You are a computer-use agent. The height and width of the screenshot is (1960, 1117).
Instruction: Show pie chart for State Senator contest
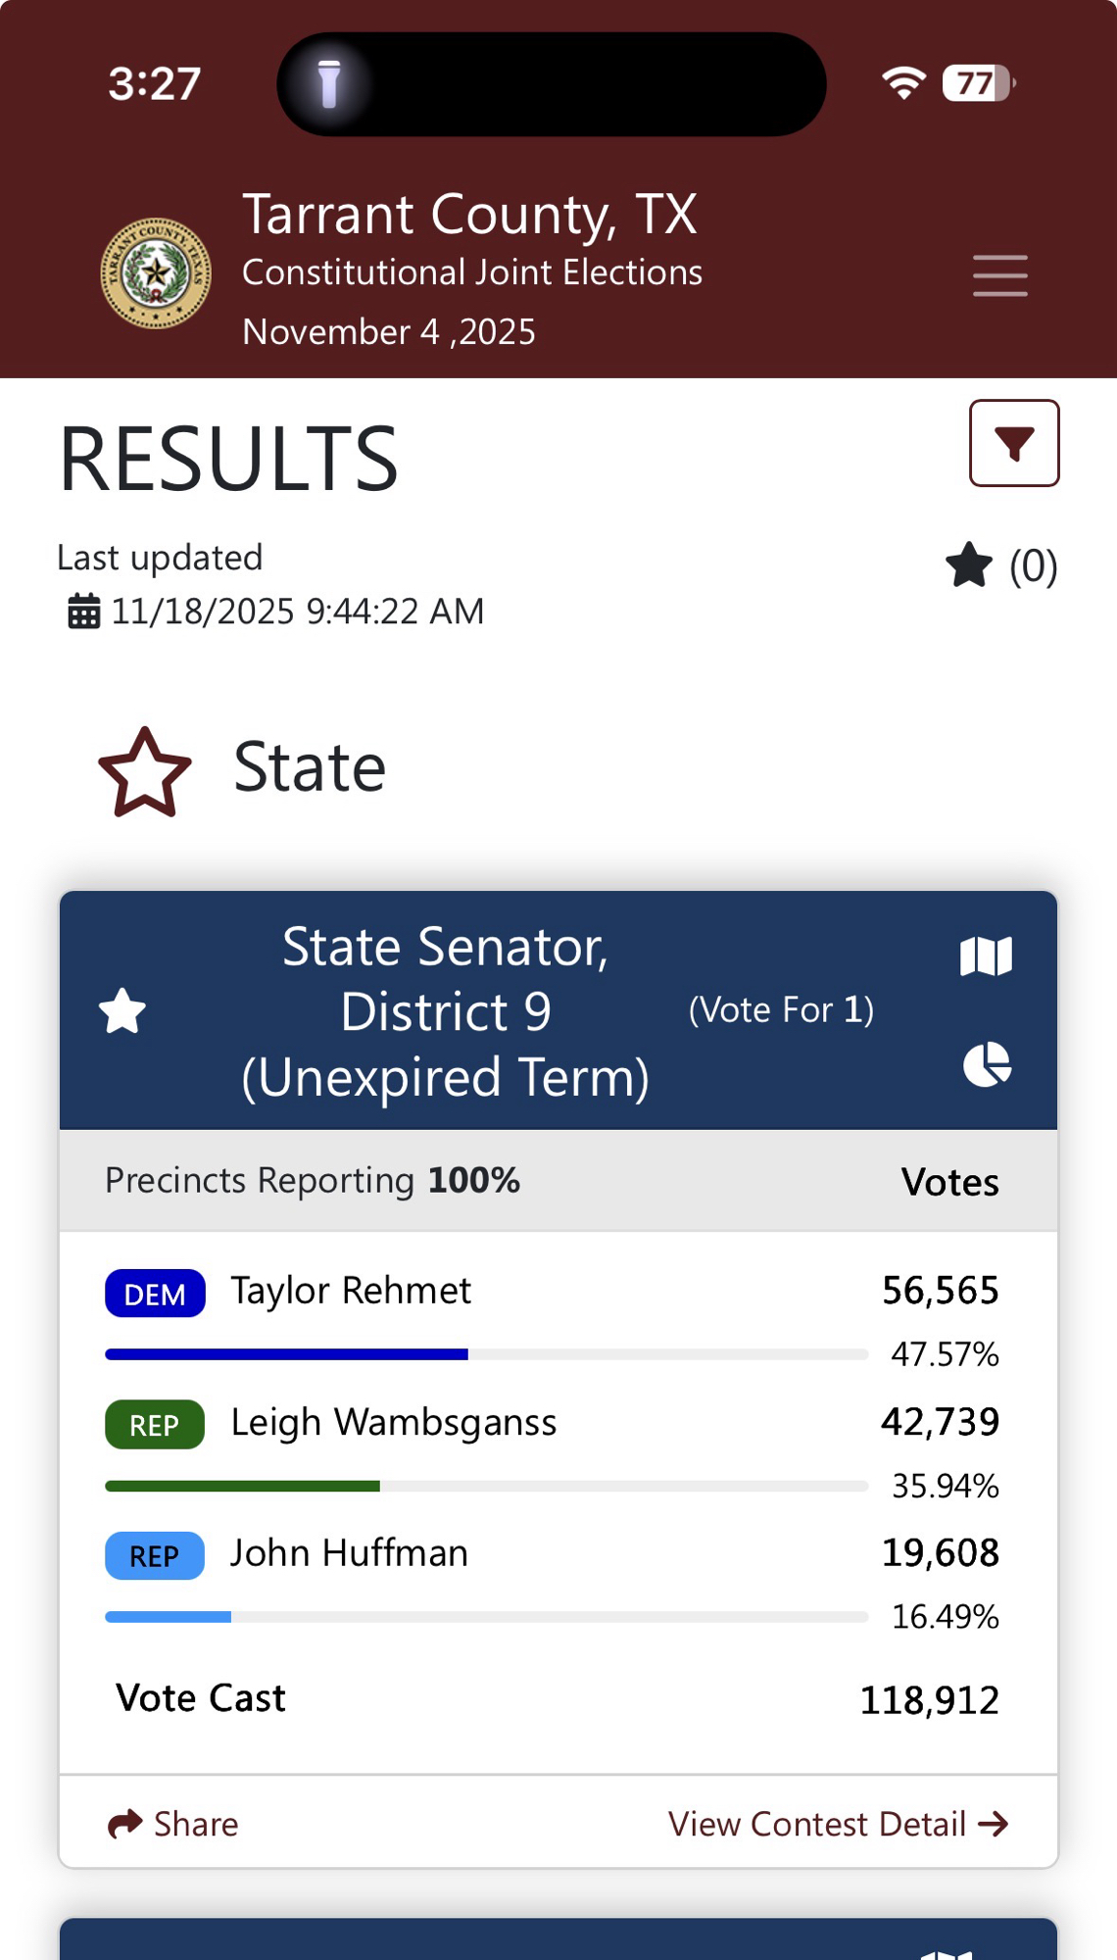pos(986,1064)
